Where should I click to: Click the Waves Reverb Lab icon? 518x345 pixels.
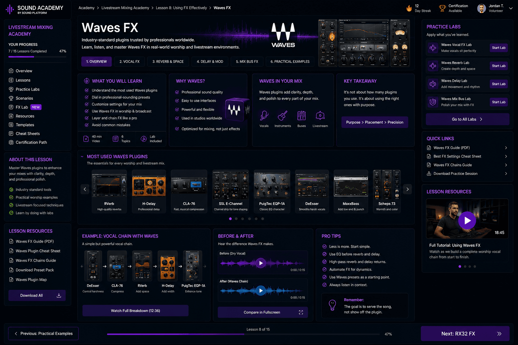[433, 66]
